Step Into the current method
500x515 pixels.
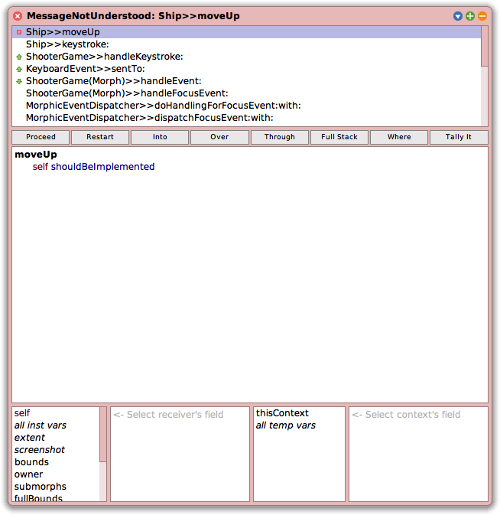[160, 137]
